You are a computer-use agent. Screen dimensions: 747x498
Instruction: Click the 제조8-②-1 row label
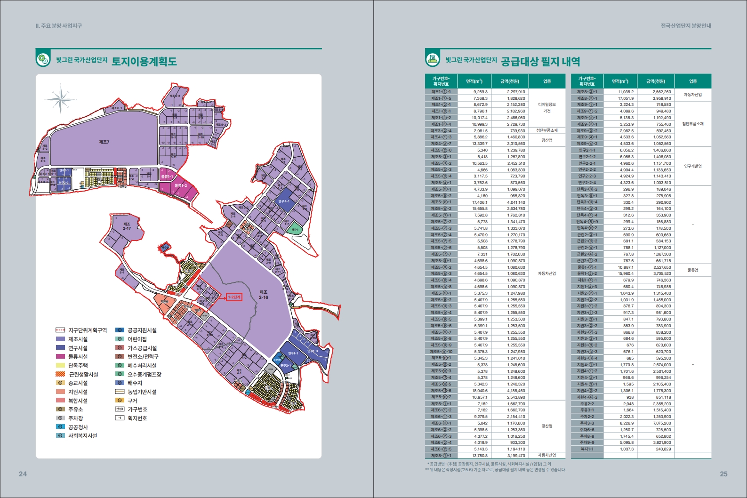(587, 92)
